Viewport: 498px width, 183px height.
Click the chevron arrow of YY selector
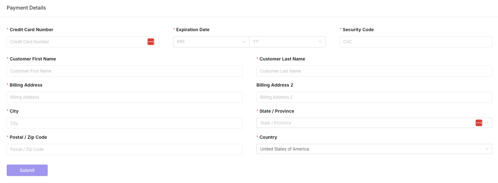[320, 42]
